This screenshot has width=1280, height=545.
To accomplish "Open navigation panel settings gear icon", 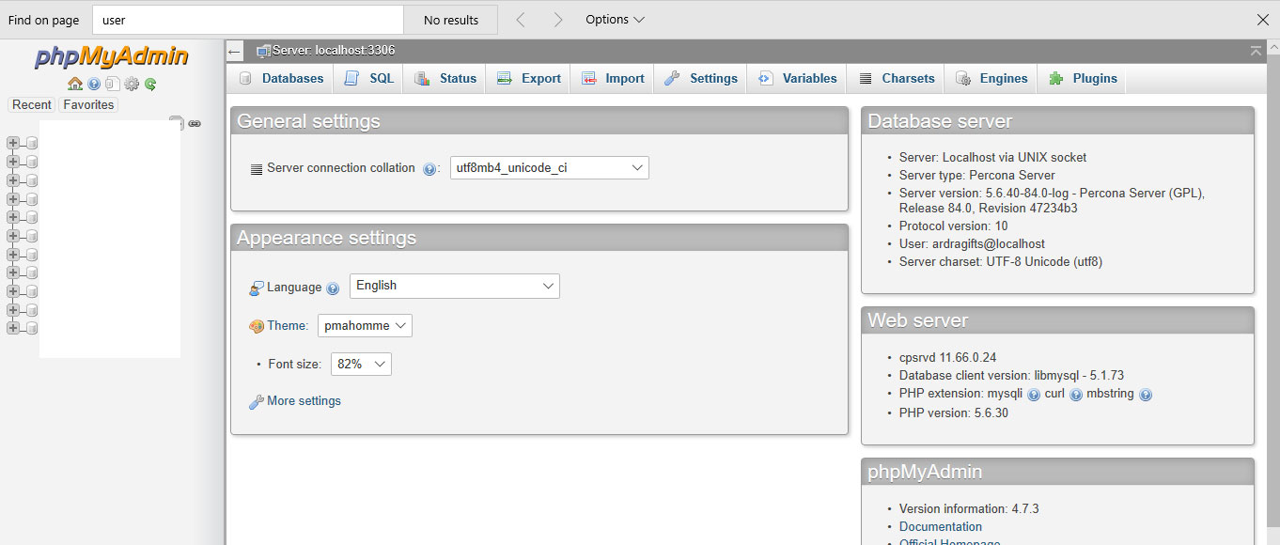I will [x=132, y=84].
